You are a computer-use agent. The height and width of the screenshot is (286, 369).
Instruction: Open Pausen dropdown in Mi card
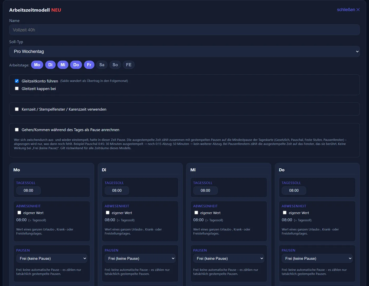pyautogui.click(x=229, y=258)
